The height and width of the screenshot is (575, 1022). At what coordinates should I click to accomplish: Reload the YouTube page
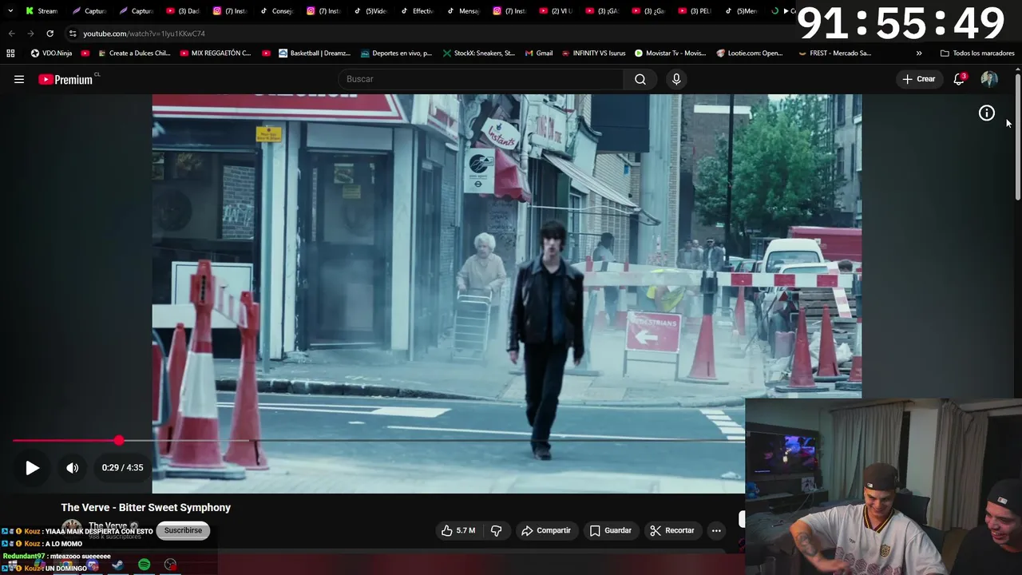pyautogui.click(x=50, y=34)
